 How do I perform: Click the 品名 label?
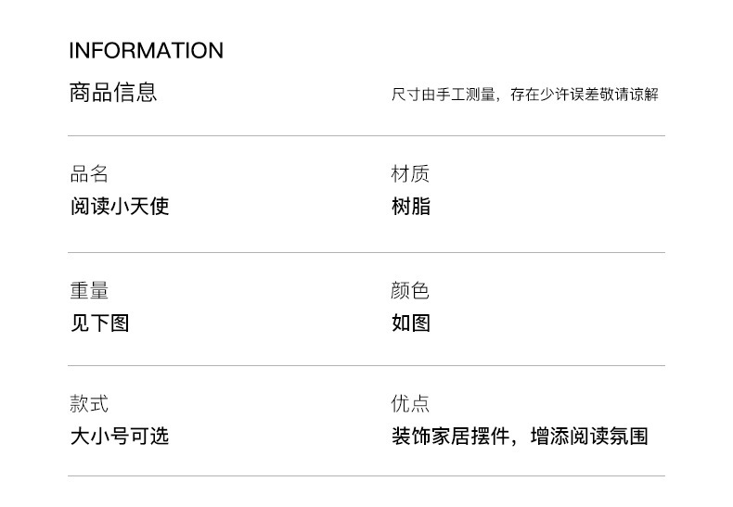tap(89, 174)
